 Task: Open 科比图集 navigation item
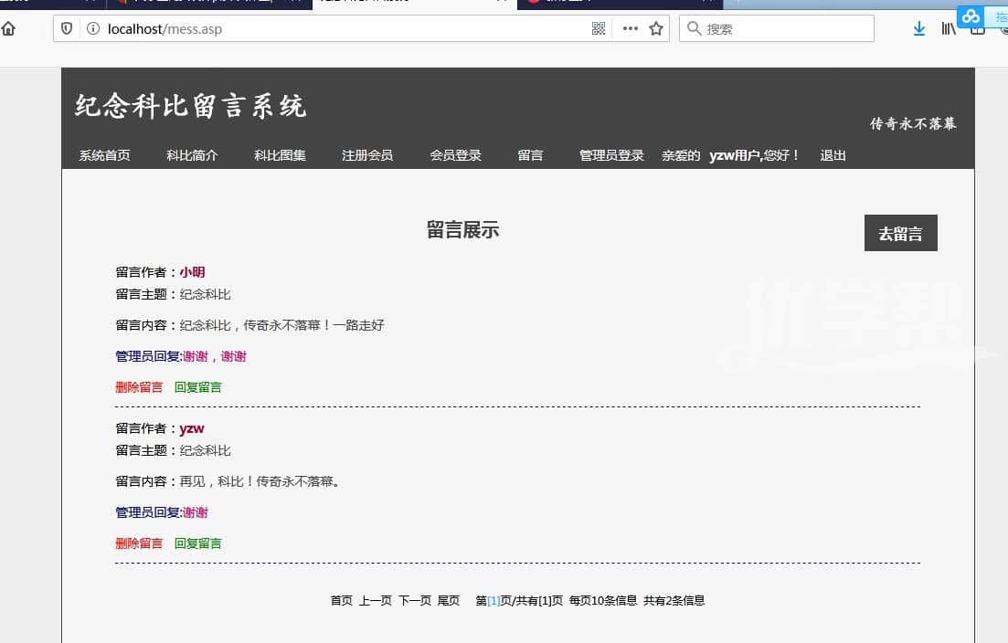click(280, 155)
